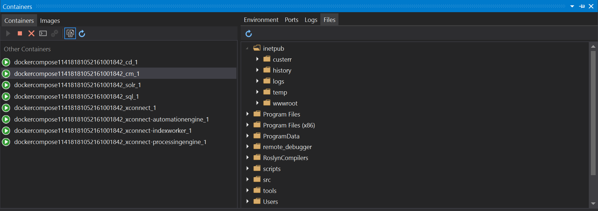Image resolution: width=598 pixels, height=211 pixels.
Task: Select the dockercompose xconnect-indexworker_1 container
Action: point(103,131)
